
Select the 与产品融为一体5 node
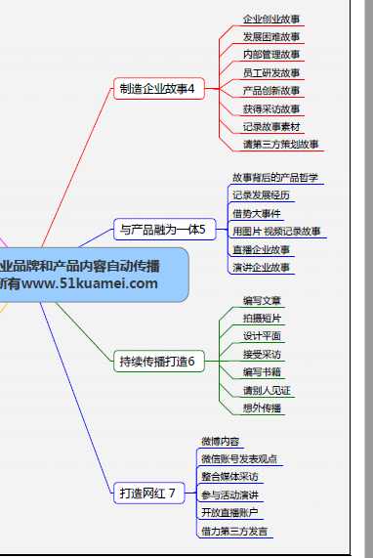click(165, 230)
